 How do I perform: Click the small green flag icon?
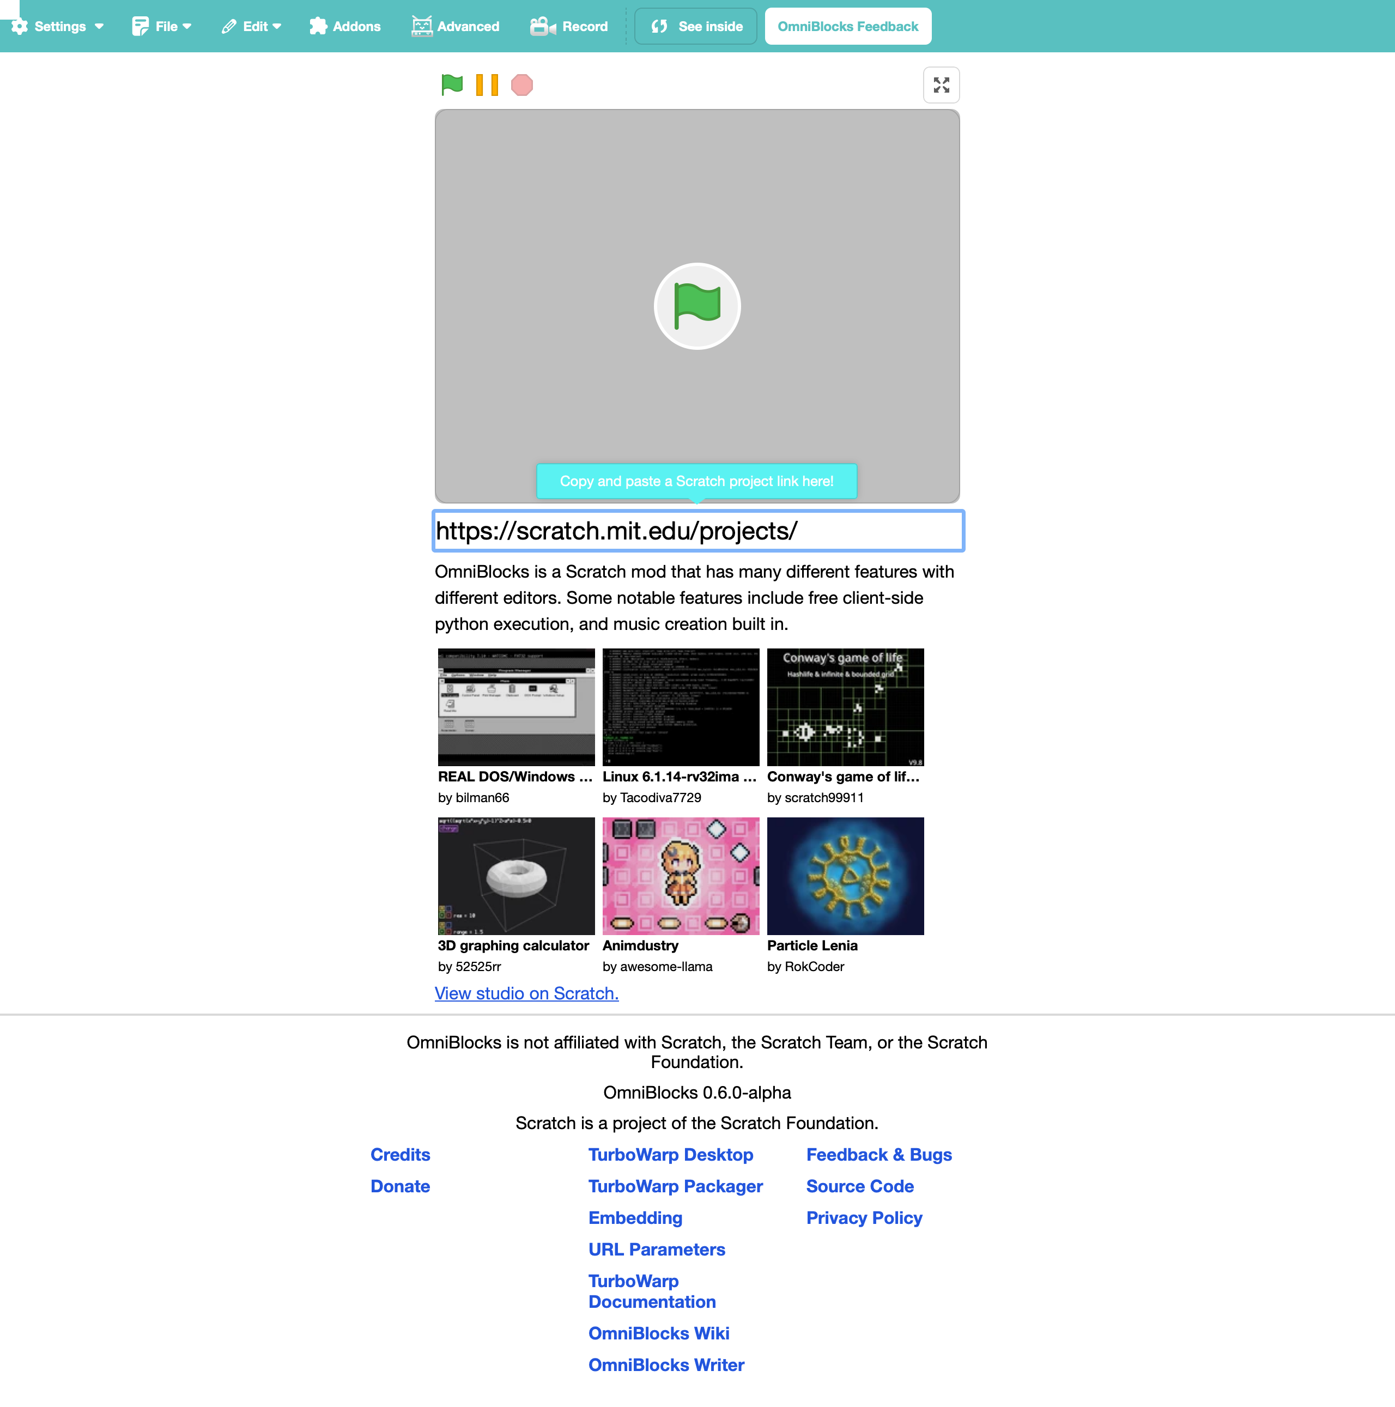[451, 84]
